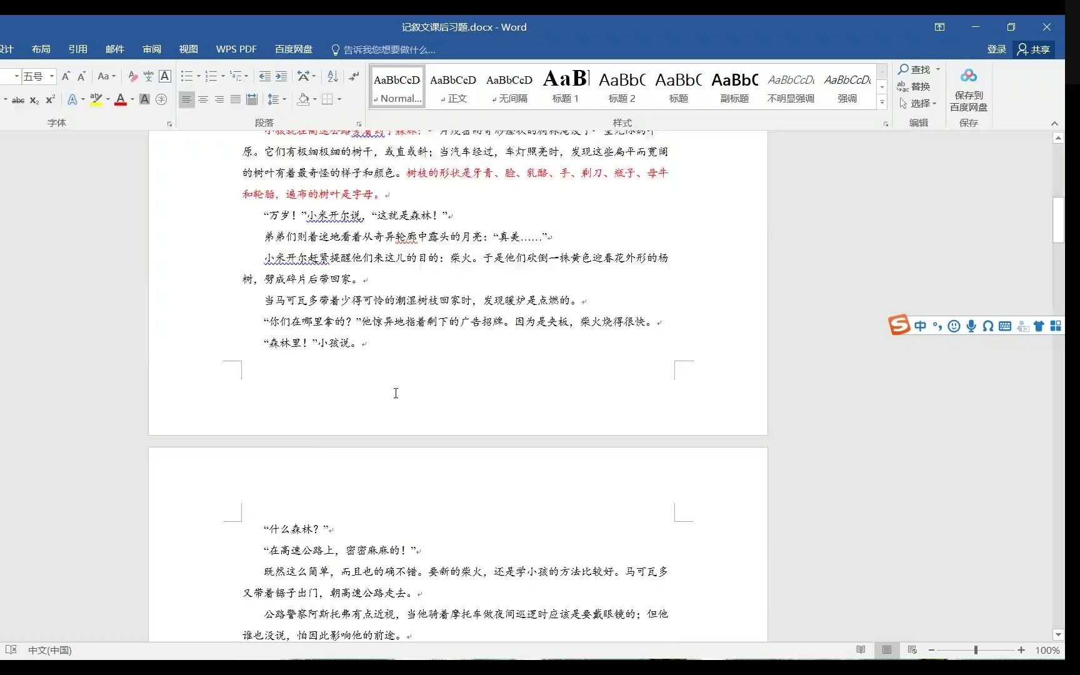The width and height of the screenshot is (1080, 675).
Task: Click the 共享 share button
Action: click(1034, 49)
